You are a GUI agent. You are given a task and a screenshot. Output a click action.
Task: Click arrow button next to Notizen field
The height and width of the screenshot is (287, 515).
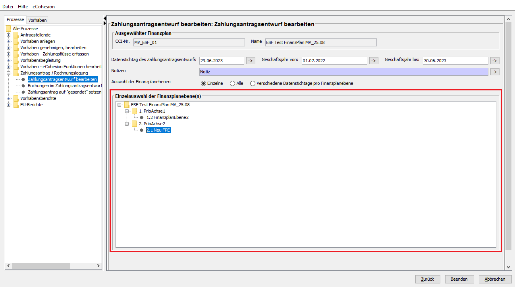[494, 72]
